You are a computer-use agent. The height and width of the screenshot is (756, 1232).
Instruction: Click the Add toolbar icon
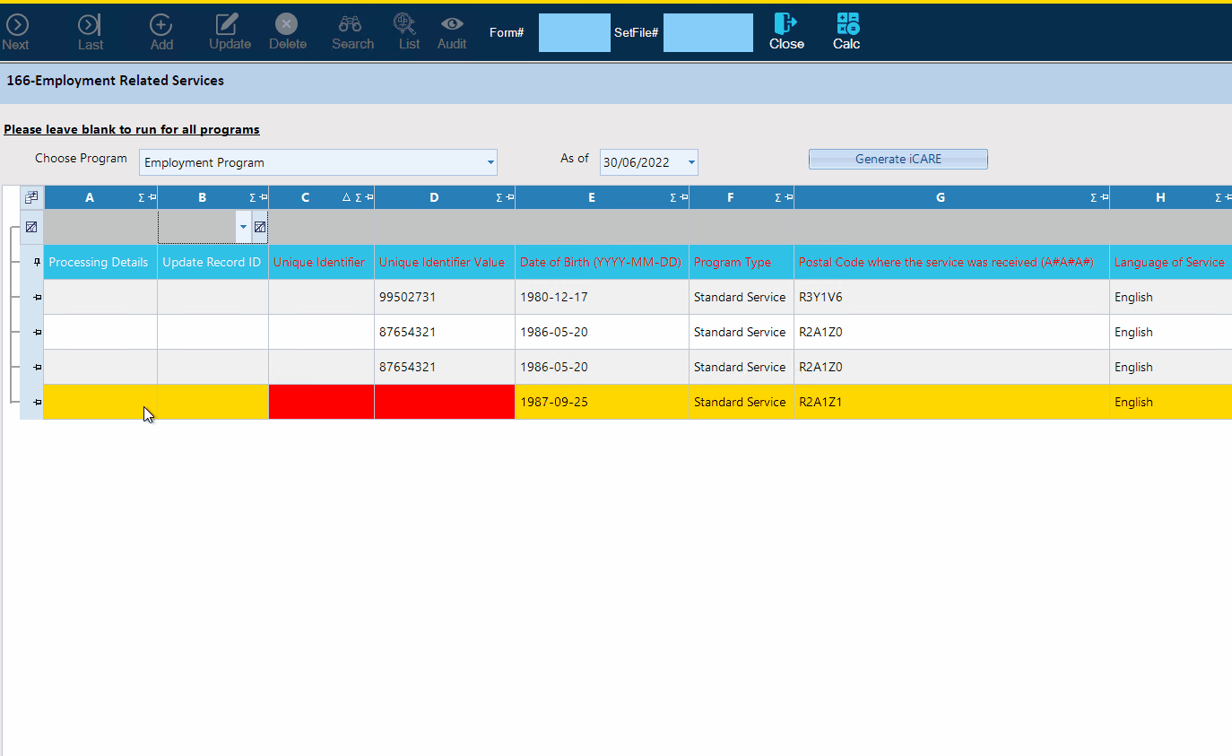click(x=161, y=25)
